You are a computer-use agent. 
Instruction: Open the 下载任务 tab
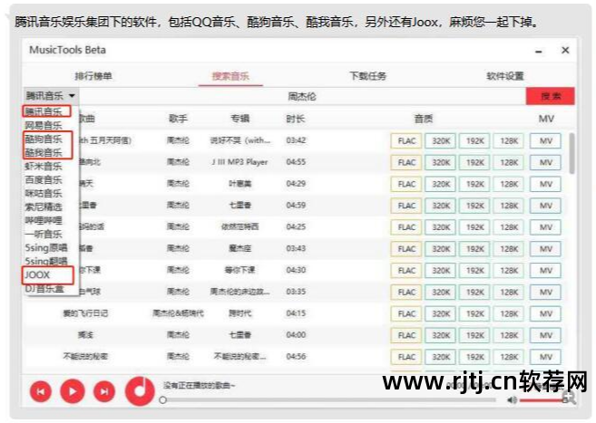pyautogui.click(x=367, y=76)
